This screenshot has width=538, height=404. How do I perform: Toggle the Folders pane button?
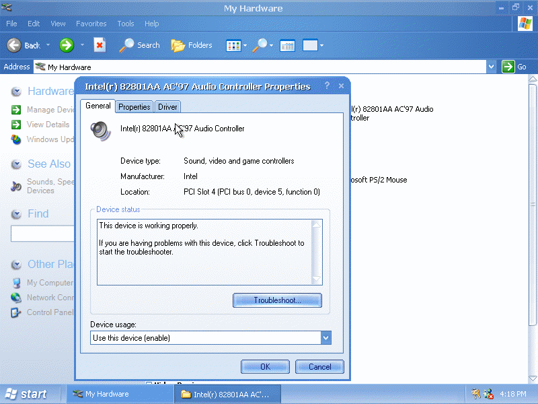click(192, 45)
